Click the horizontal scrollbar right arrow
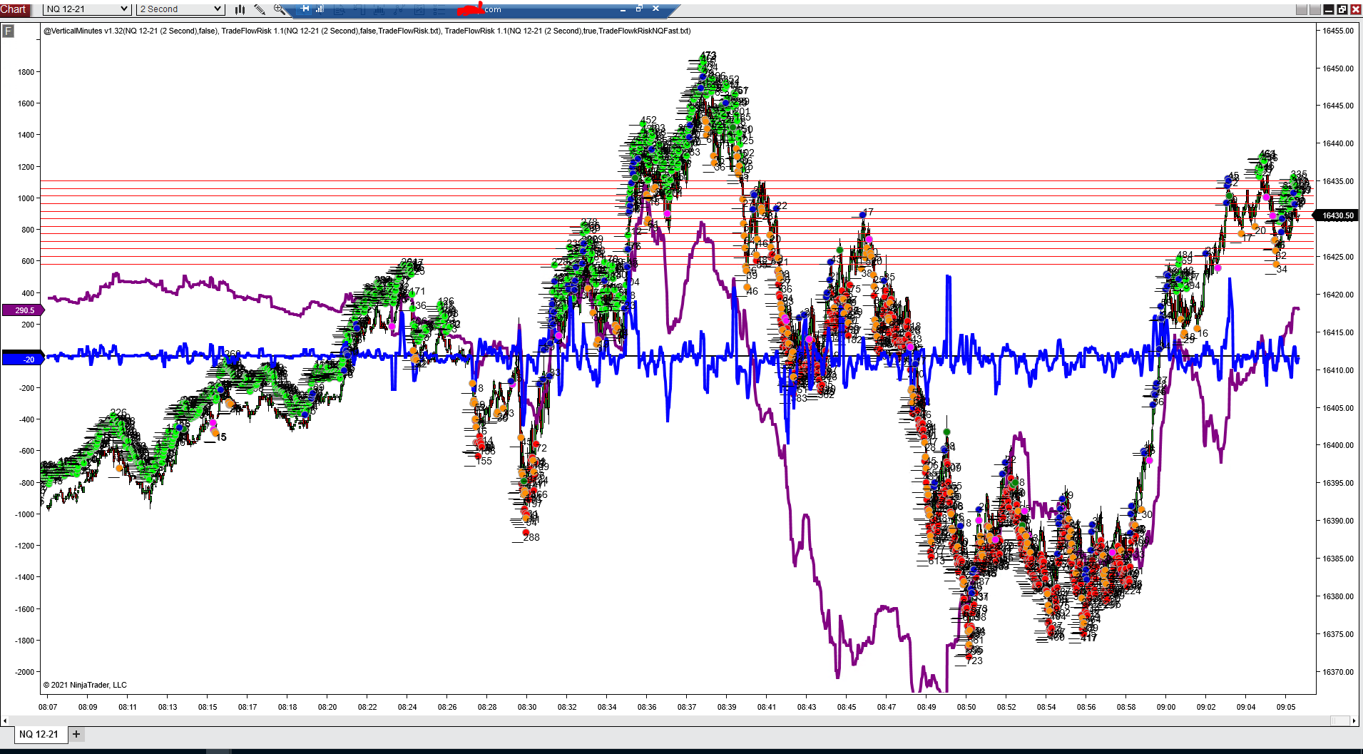The image size is (1363, 754). pyautogui.click(x=1354, y=720)
